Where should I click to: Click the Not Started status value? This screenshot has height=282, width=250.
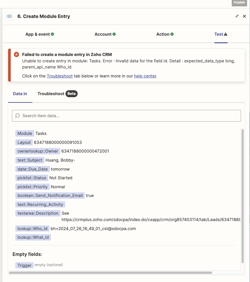61,178
